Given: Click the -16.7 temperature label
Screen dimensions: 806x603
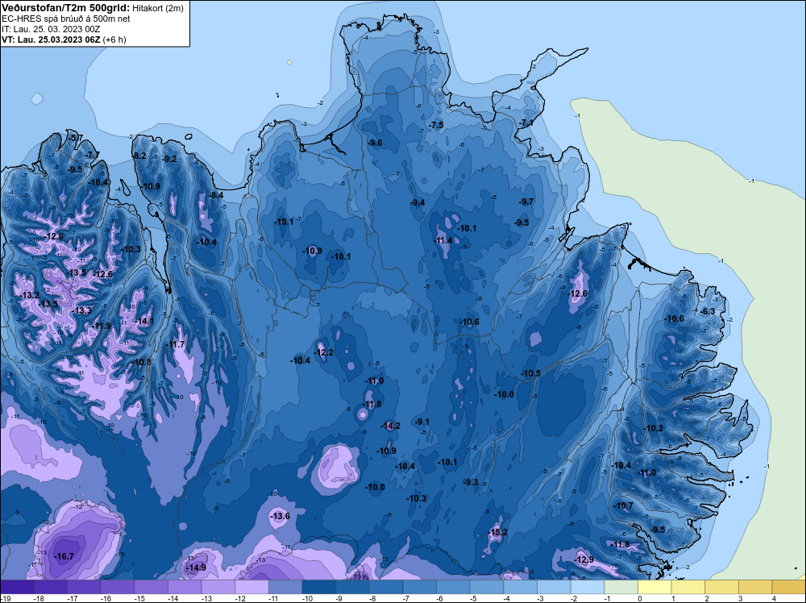Looking at the screenshot, I should pos(65,557).
